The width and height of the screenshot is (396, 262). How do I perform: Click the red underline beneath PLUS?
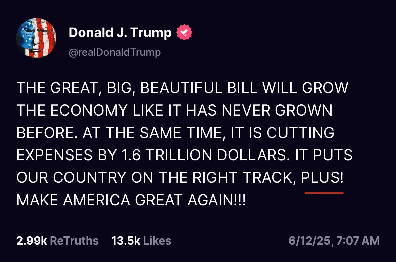click(324, 193)
